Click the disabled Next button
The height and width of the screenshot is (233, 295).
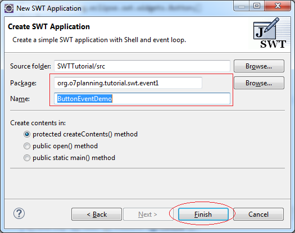click(148, 214)
